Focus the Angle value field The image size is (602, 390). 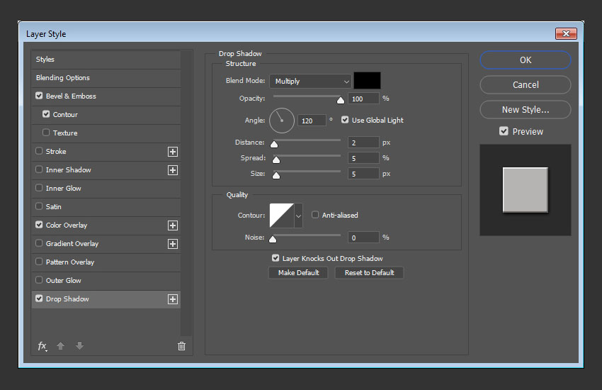point(312,121)
